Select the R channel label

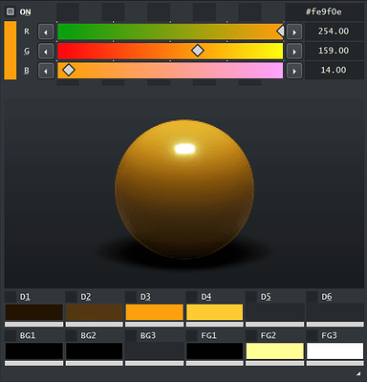(27, 32)
